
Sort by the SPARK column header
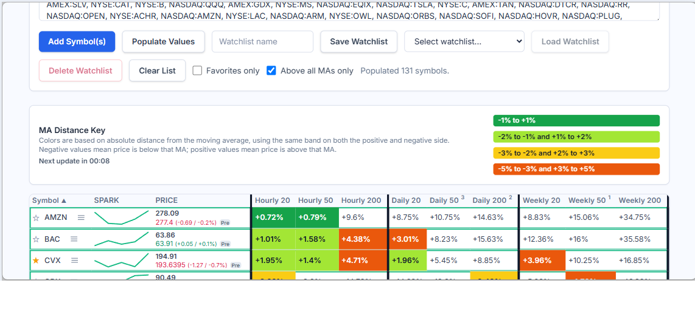(107, 200)
